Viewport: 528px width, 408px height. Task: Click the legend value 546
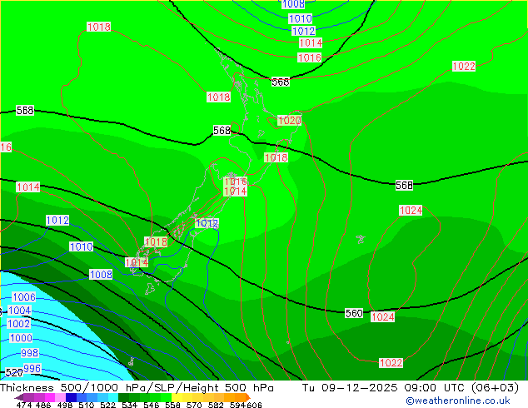(x=152, y=405)
